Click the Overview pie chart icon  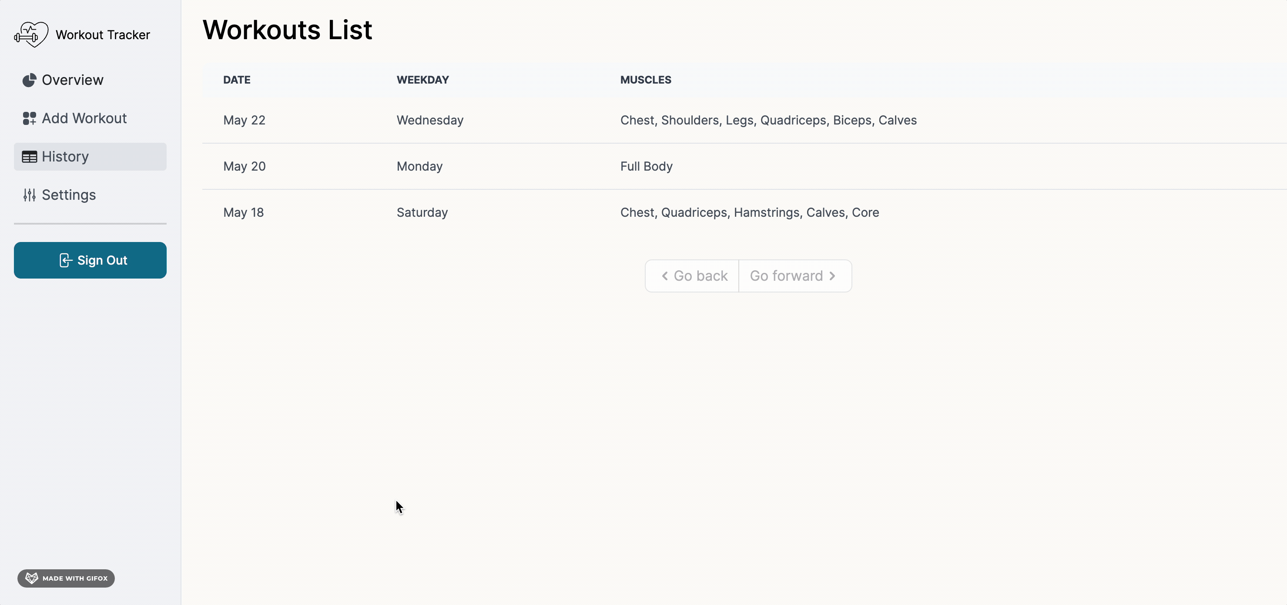30,80
